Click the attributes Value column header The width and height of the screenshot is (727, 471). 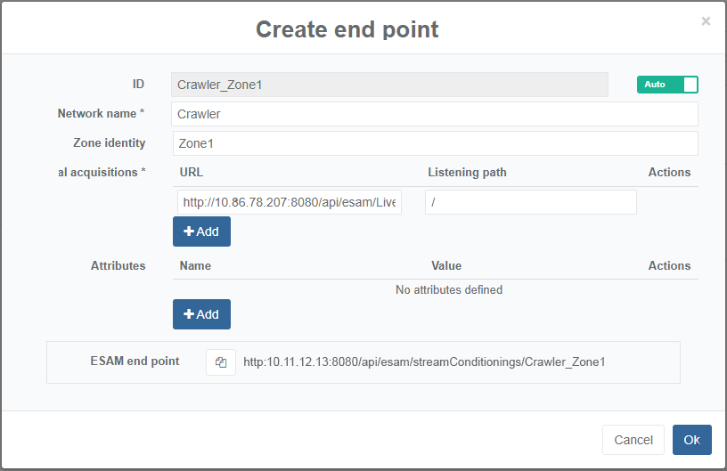click(446, 265)
